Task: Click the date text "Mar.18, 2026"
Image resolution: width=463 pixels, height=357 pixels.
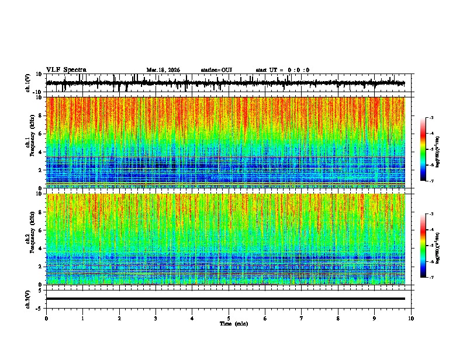Action: 163,70
